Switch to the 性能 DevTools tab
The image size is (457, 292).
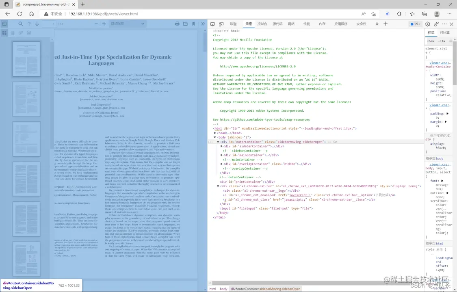307,24
